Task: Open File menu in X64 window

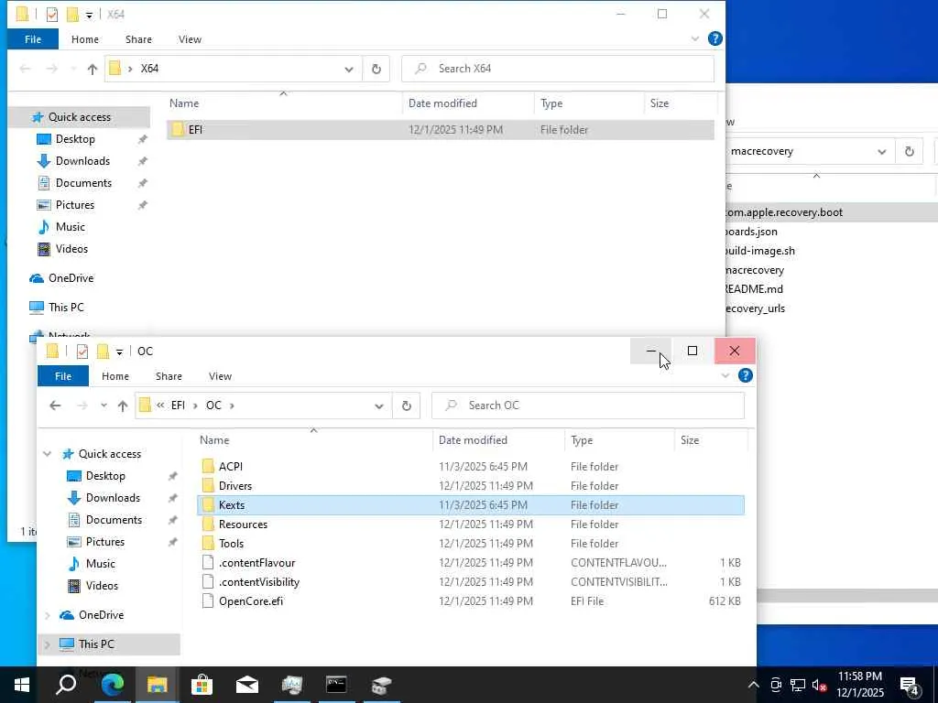Action: pyautogui.click(x=33, y=39)
